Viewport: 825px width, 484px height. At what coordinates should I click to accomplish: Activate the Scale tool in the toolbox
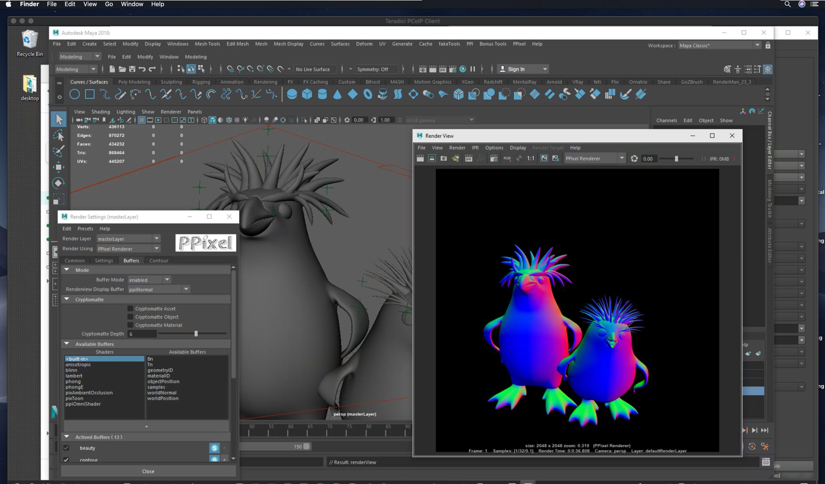coord(58,199)
